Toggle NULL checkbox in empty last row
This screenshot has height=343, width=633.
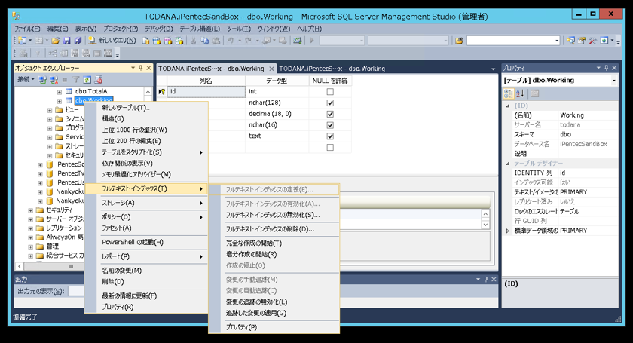pyautogui.click(x=330, y=148)
